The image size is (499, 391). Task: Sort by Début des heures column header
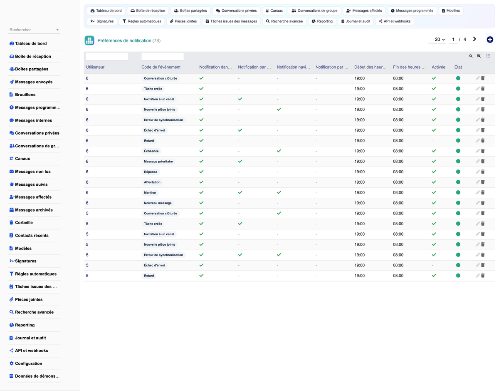coord(371,67)
